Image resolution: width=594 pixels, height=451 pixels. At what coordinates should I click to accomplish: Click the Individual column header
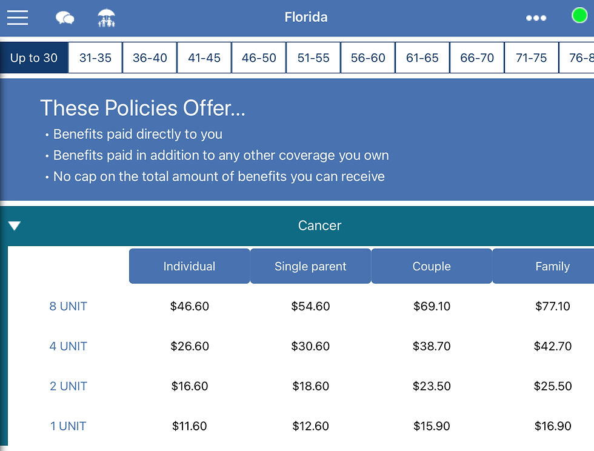(189, 266)
